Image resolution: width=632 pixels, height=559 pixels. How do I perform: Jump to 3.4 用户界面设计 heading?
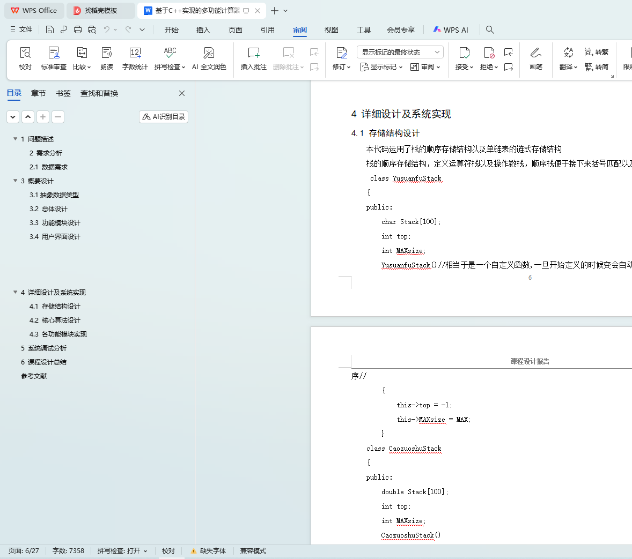(x=55, y=237)
